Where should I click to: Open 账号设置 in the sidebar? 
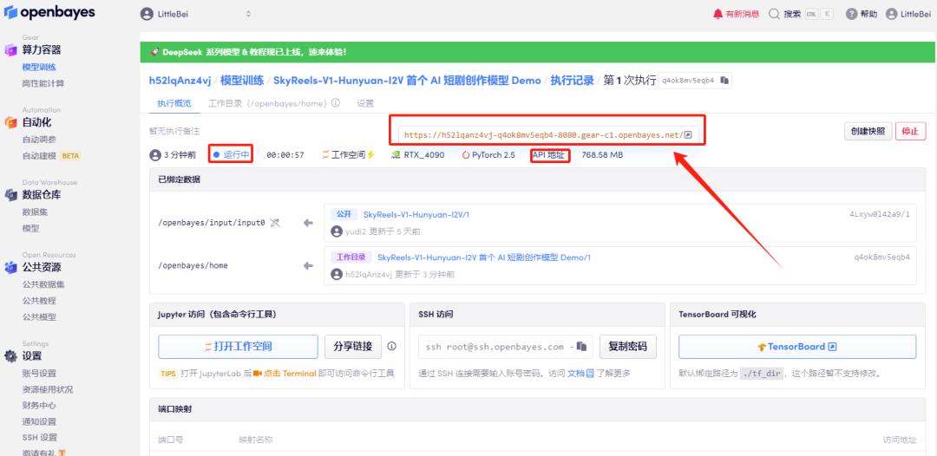pyautogui.click(x=39, y=374)
